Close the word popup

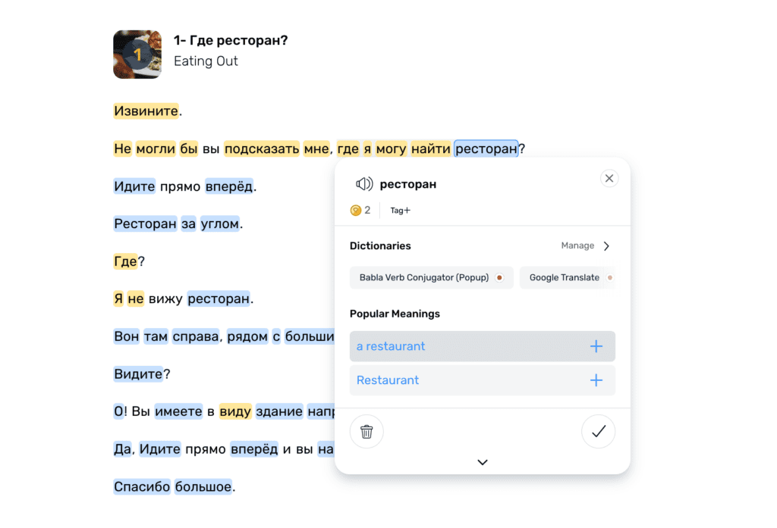[609, 179]
